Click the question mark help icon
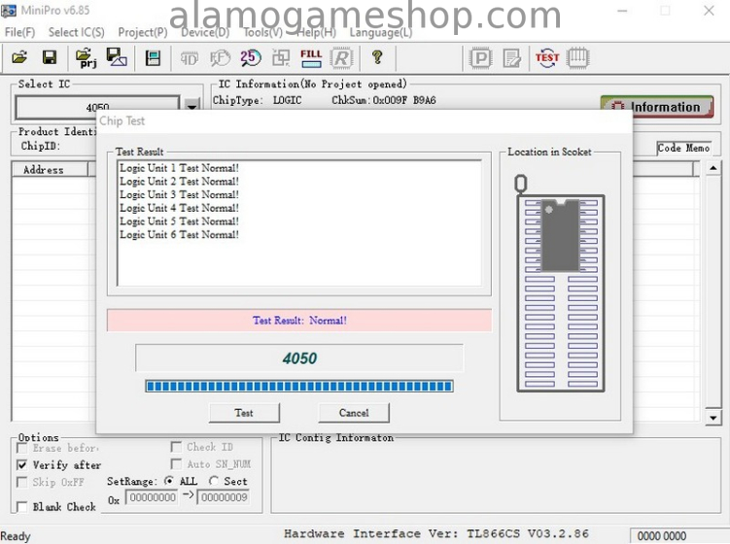730x544 pixels. coord(377,58)
